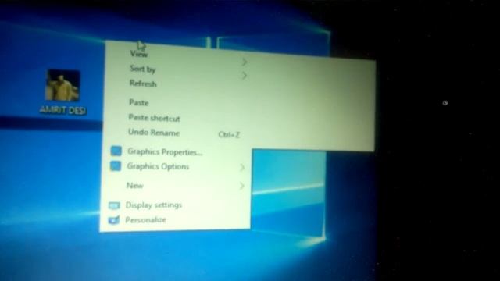Click the Graphics Properties blue icon
The height and width of the screenshot is (281, 500).
click(x=116, y=151)
